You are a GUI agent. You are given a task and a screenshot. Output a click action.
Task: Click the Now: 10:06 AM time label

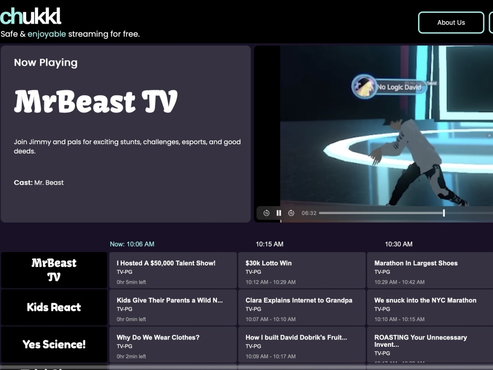tap(132, 244)
